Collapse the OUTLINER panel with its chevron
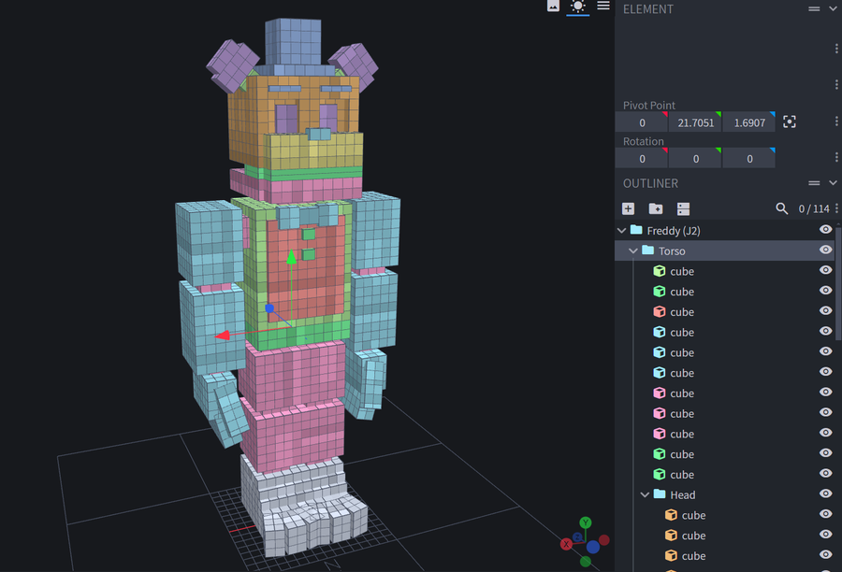Screen dimensions: 842x572 pyautogui.click(x=833, y=182)
